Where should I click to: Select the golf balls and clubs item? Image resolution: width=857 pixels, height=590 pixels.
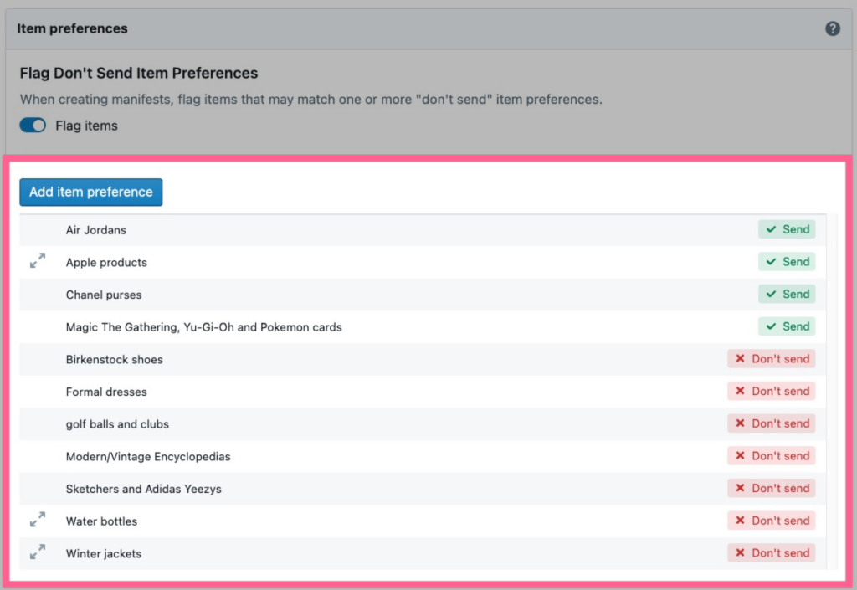click(x=117, y=424)
